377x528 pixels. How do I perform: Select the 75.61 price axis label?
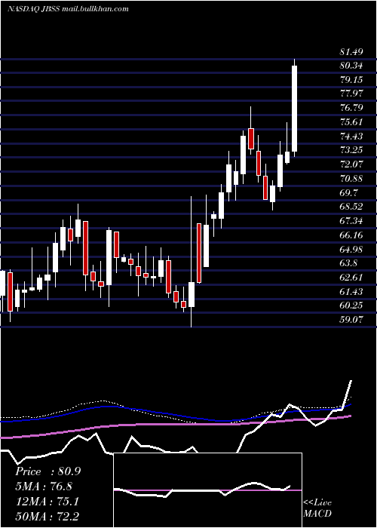tap(351, 122)
